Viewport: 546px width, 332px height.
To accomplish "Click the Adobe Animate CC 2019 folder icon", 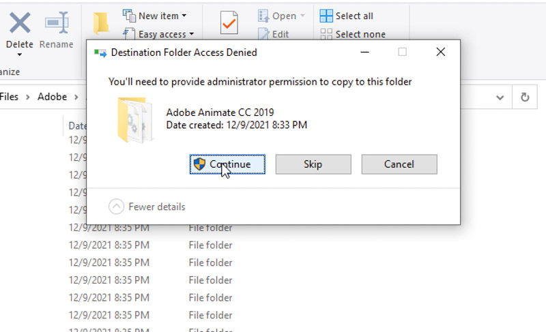I will click(135, 119).
